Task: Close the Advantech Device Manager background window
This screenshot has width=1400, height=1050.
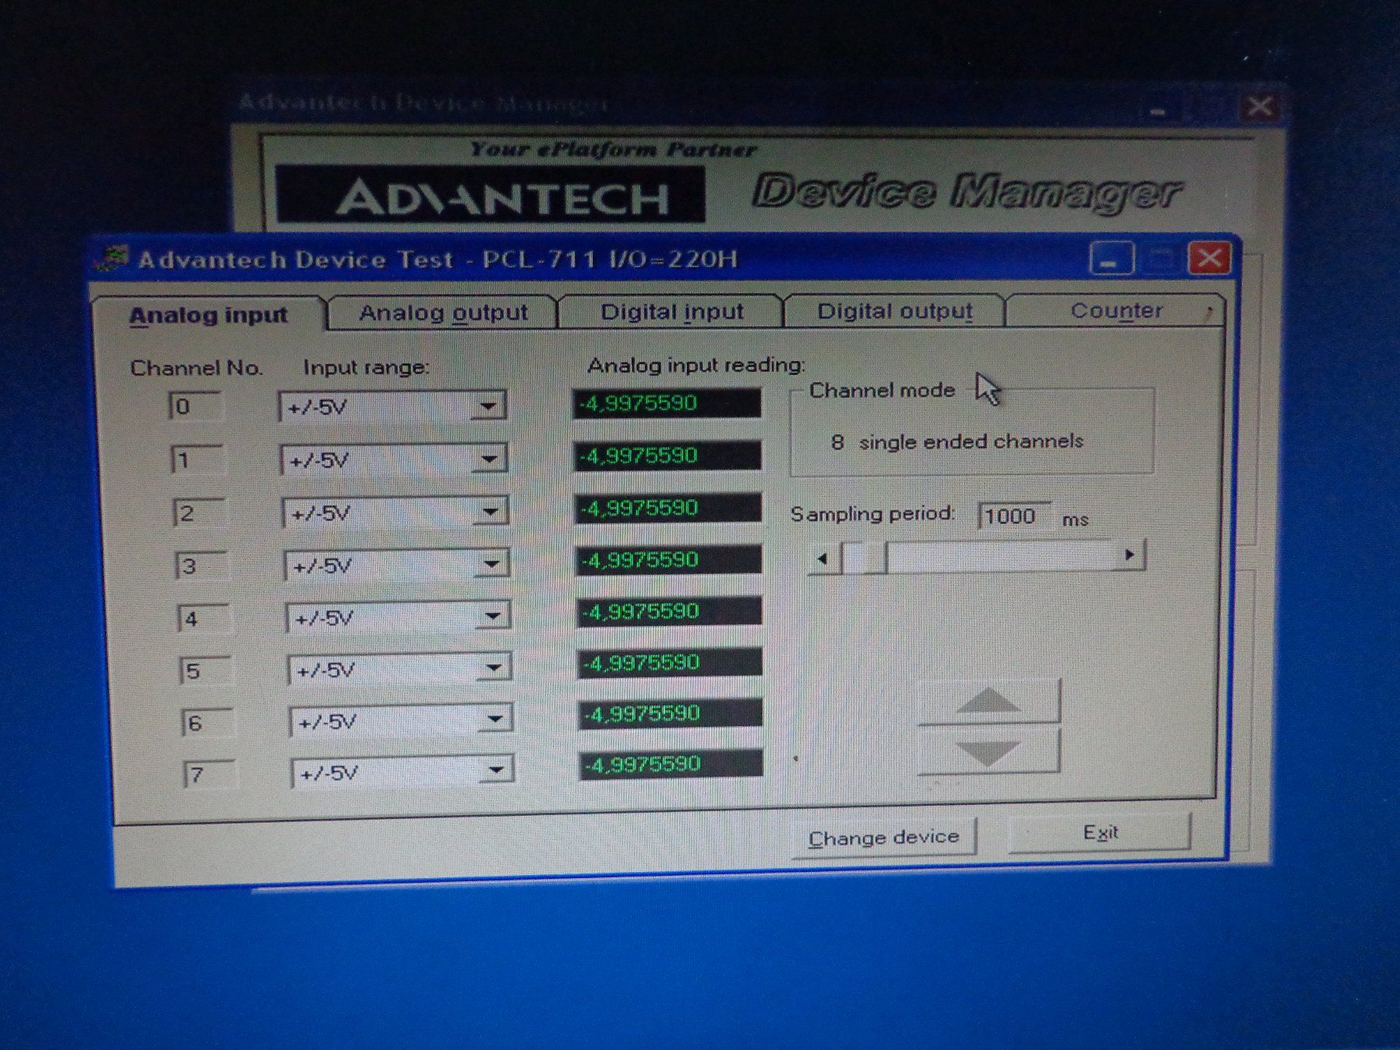Action: (x=1260, y=107)
